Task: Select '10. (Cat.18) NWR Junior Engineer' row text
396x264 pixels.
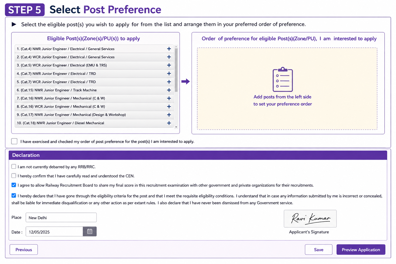Action: pos(61,123)
